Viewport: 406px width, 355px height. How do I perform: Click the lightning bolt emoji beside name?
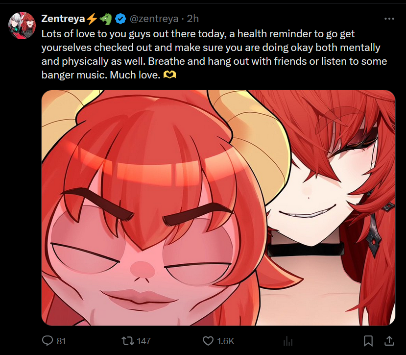pos(92,19)
